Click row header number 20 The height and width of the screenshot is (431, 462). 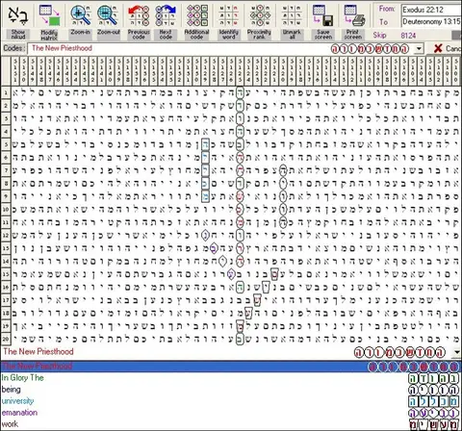(6, 339)
